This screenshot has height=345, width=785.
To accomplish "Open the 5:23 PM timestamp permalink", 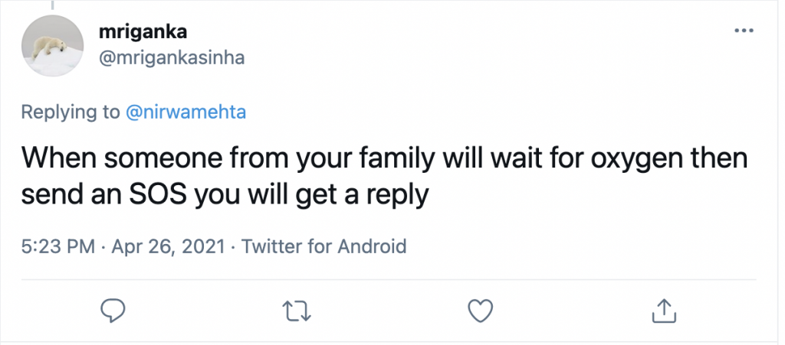I will coord(58,246).
